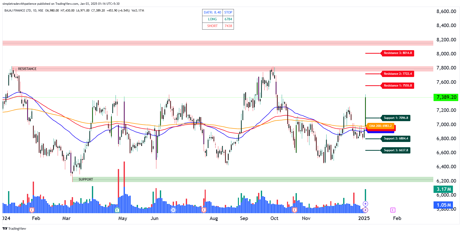The image size is (462, 233).
Task: Click the long stop value 6784
Action: pyautogui.click(x=228, y=19)
